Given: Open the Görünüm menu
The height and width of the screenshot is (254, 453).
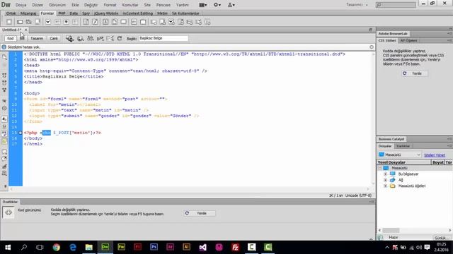Looking at the screenshot, I should click(57, 5).
